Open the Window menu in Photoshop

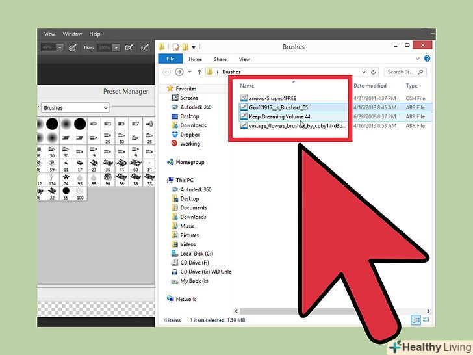pos(72,34)
